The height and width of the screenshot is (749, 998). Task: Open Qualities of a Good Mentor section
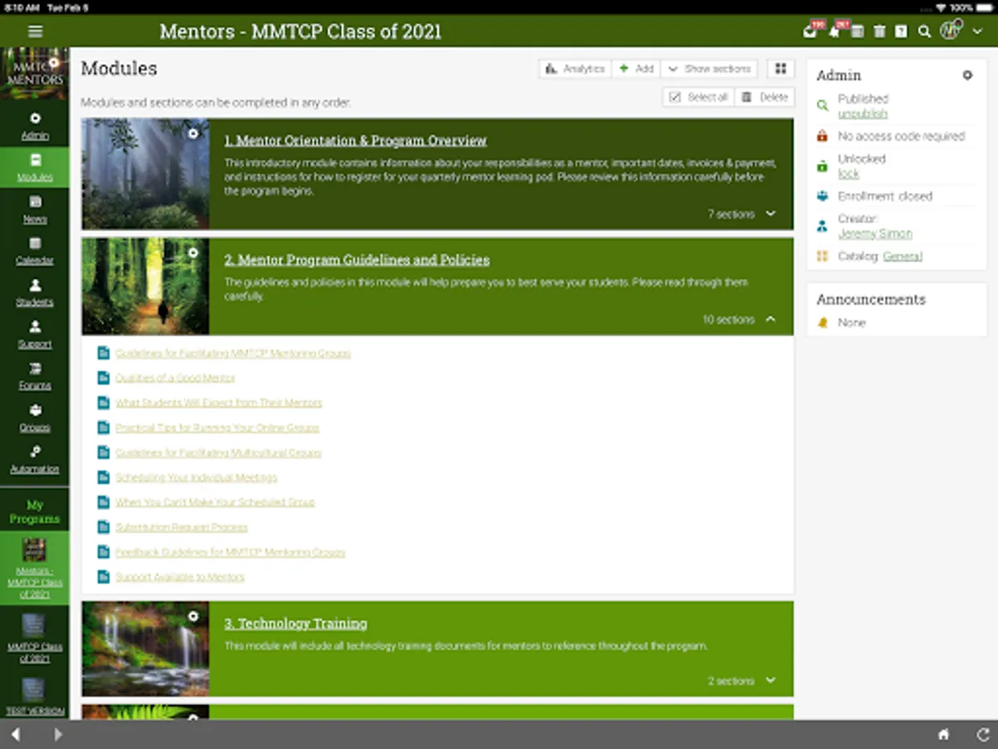coord(175,378)
